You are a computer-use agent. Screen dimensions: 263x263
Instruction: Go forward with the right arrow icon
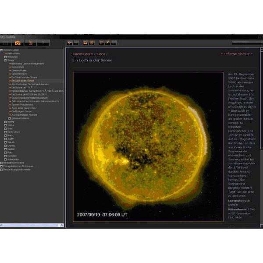(76, 43)
